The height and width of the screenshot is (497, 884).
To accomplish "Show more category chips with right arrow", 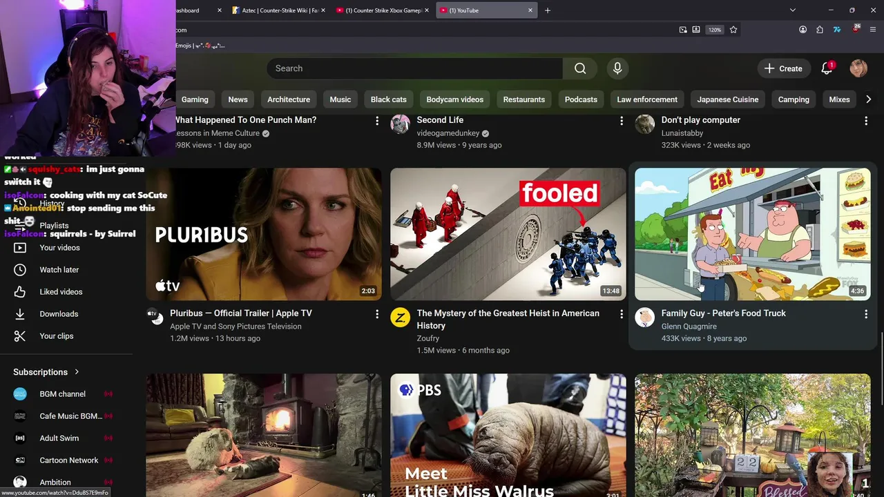I will (868, 99).
